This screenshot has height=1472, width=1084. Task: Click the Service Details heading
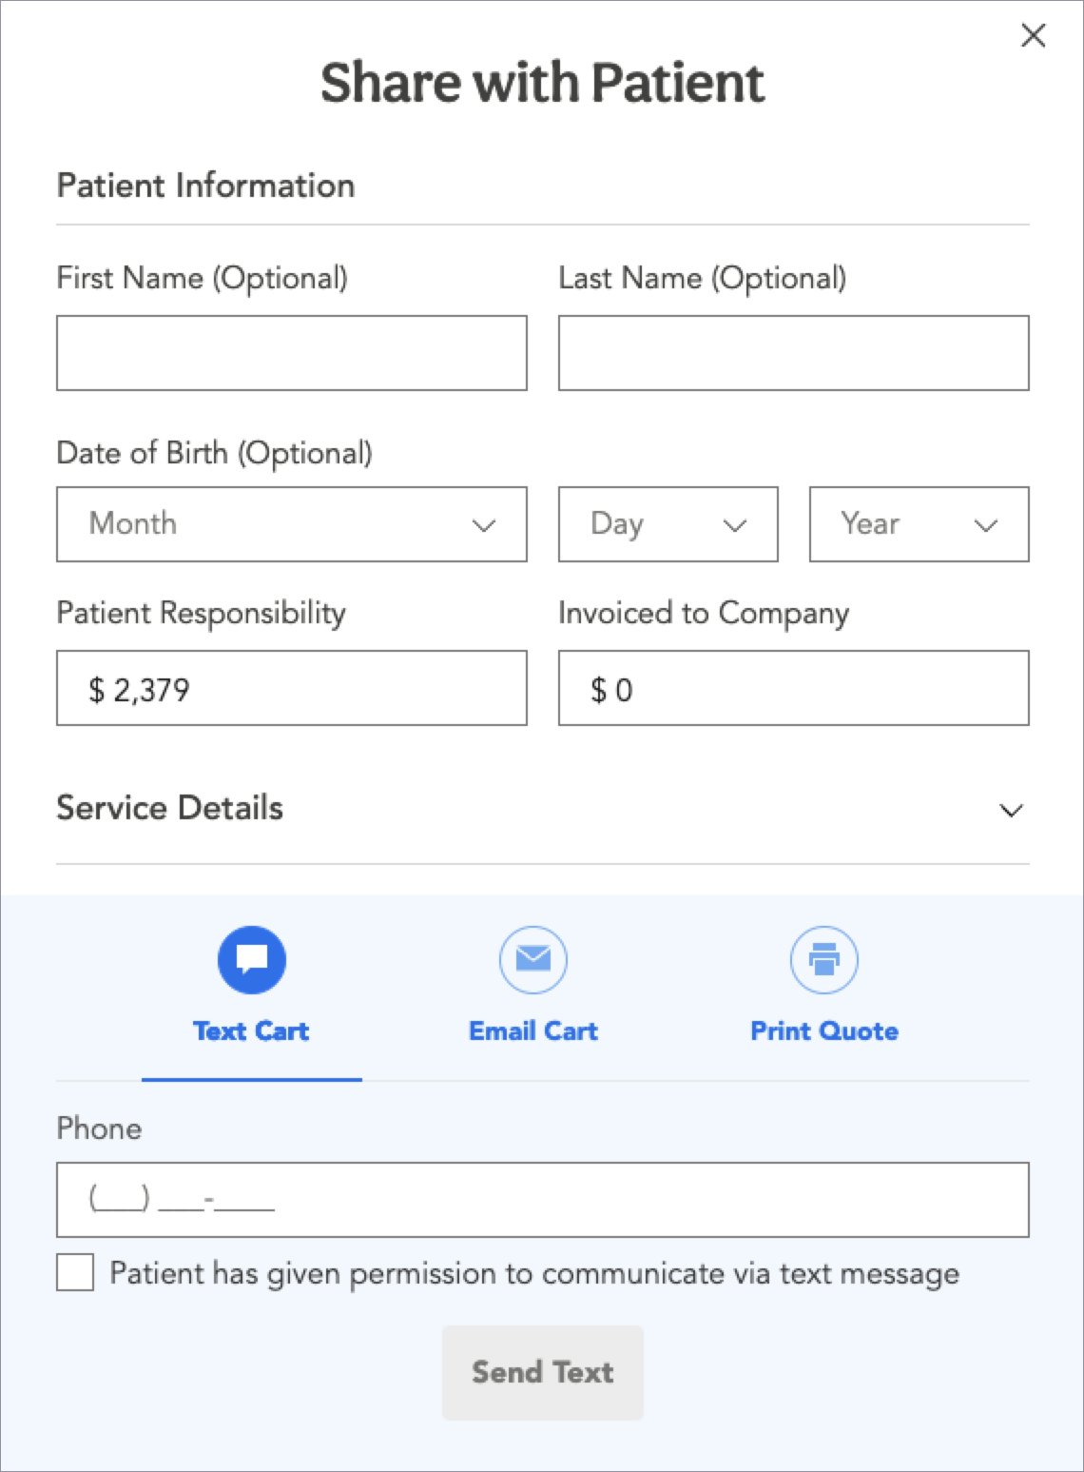170,808
